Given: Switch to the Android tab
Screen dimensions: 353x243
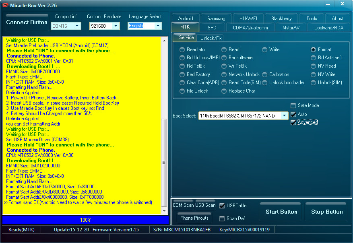Looking at the screenshot, I should (x=186, y=19).
